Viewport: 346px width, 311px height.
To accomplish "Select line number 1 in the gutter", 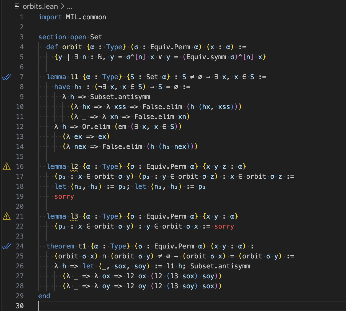I will (x=22, y=17).
